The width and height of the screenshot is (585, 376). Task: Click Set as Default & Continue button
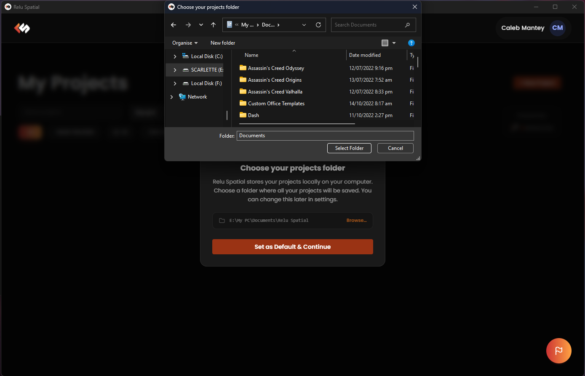pos(293,247)
